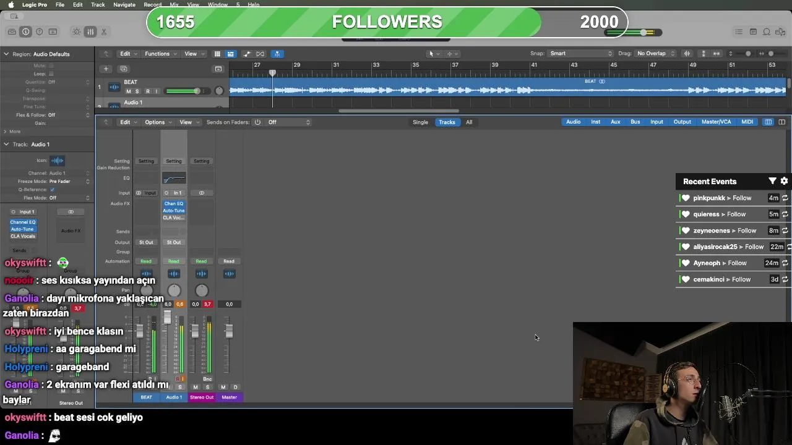
Task: Open the Track menu
Action: click(98, 4)
